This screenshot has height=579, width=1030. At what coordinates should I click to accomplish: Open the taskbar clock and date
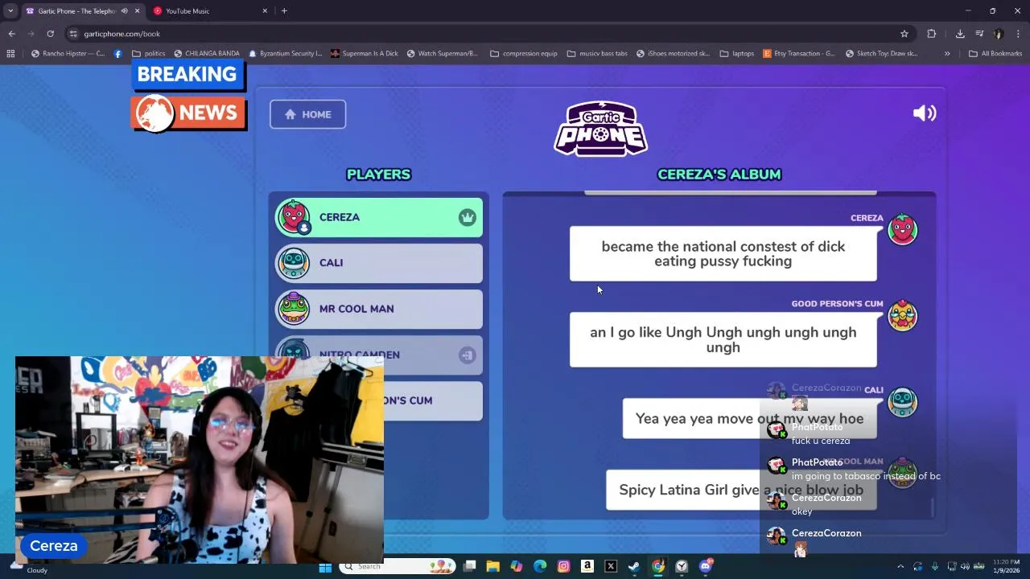[1006, 566]
